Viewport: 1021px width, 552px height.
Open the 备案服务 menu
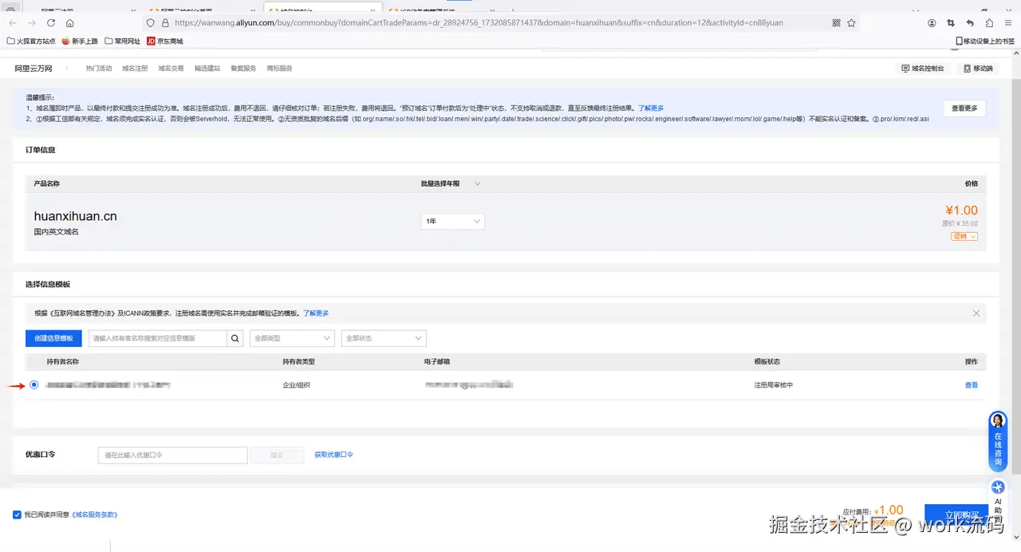(x=243, y=69)
